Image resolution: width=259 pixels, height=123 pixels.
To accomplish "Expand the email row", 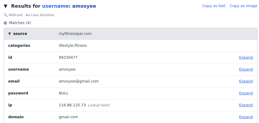I will tap(246, 81).
